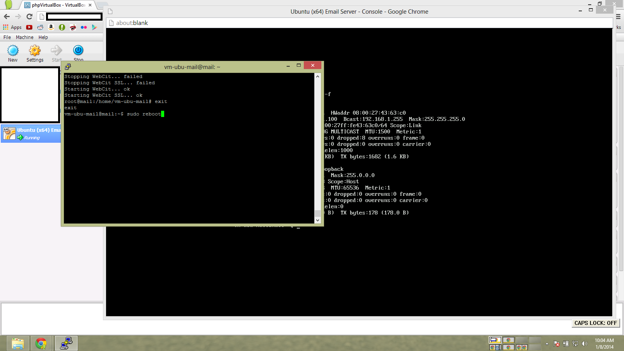Switch to Chrome on taskbar
Viewport: 624px width, 351px height.
pos(41,343)
